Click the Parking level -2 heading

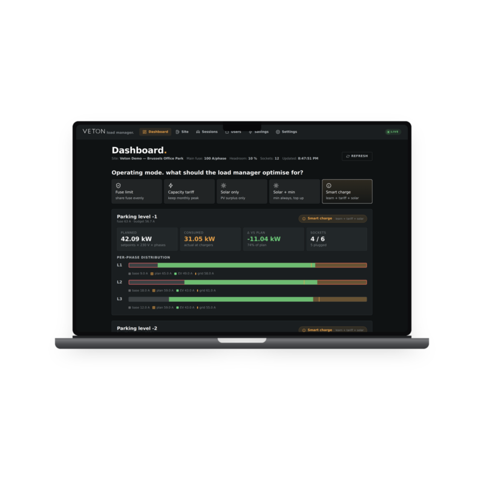(137, 328)
